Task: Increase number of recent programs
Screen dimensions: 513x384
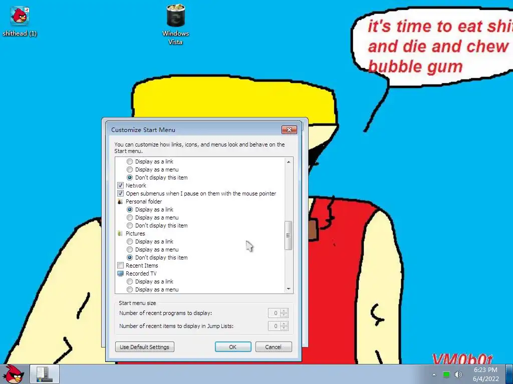Action: tap(284, 311)
